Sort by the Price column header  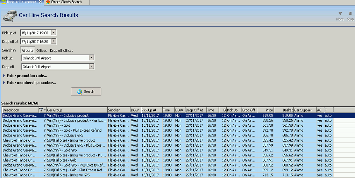265,110
